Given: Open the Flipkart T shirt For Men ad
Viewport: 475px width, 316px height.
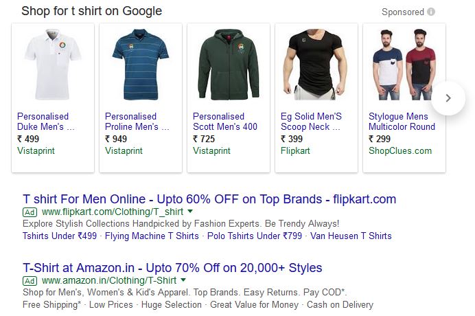Looking at the screenshot, I should pos(209,199).
